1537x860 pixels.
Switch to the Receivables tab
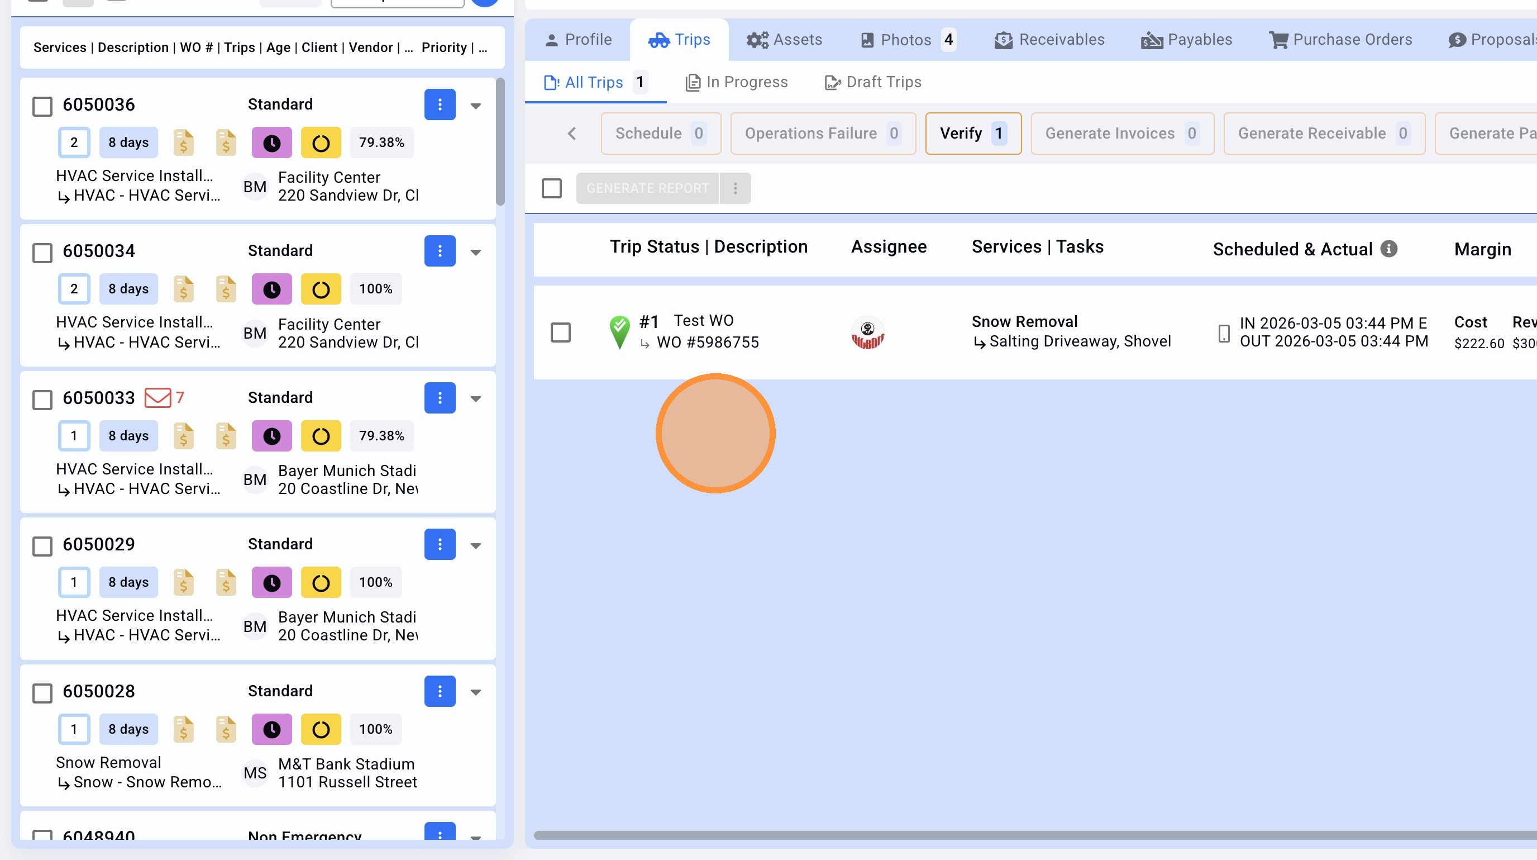(x=1049, y=40)
